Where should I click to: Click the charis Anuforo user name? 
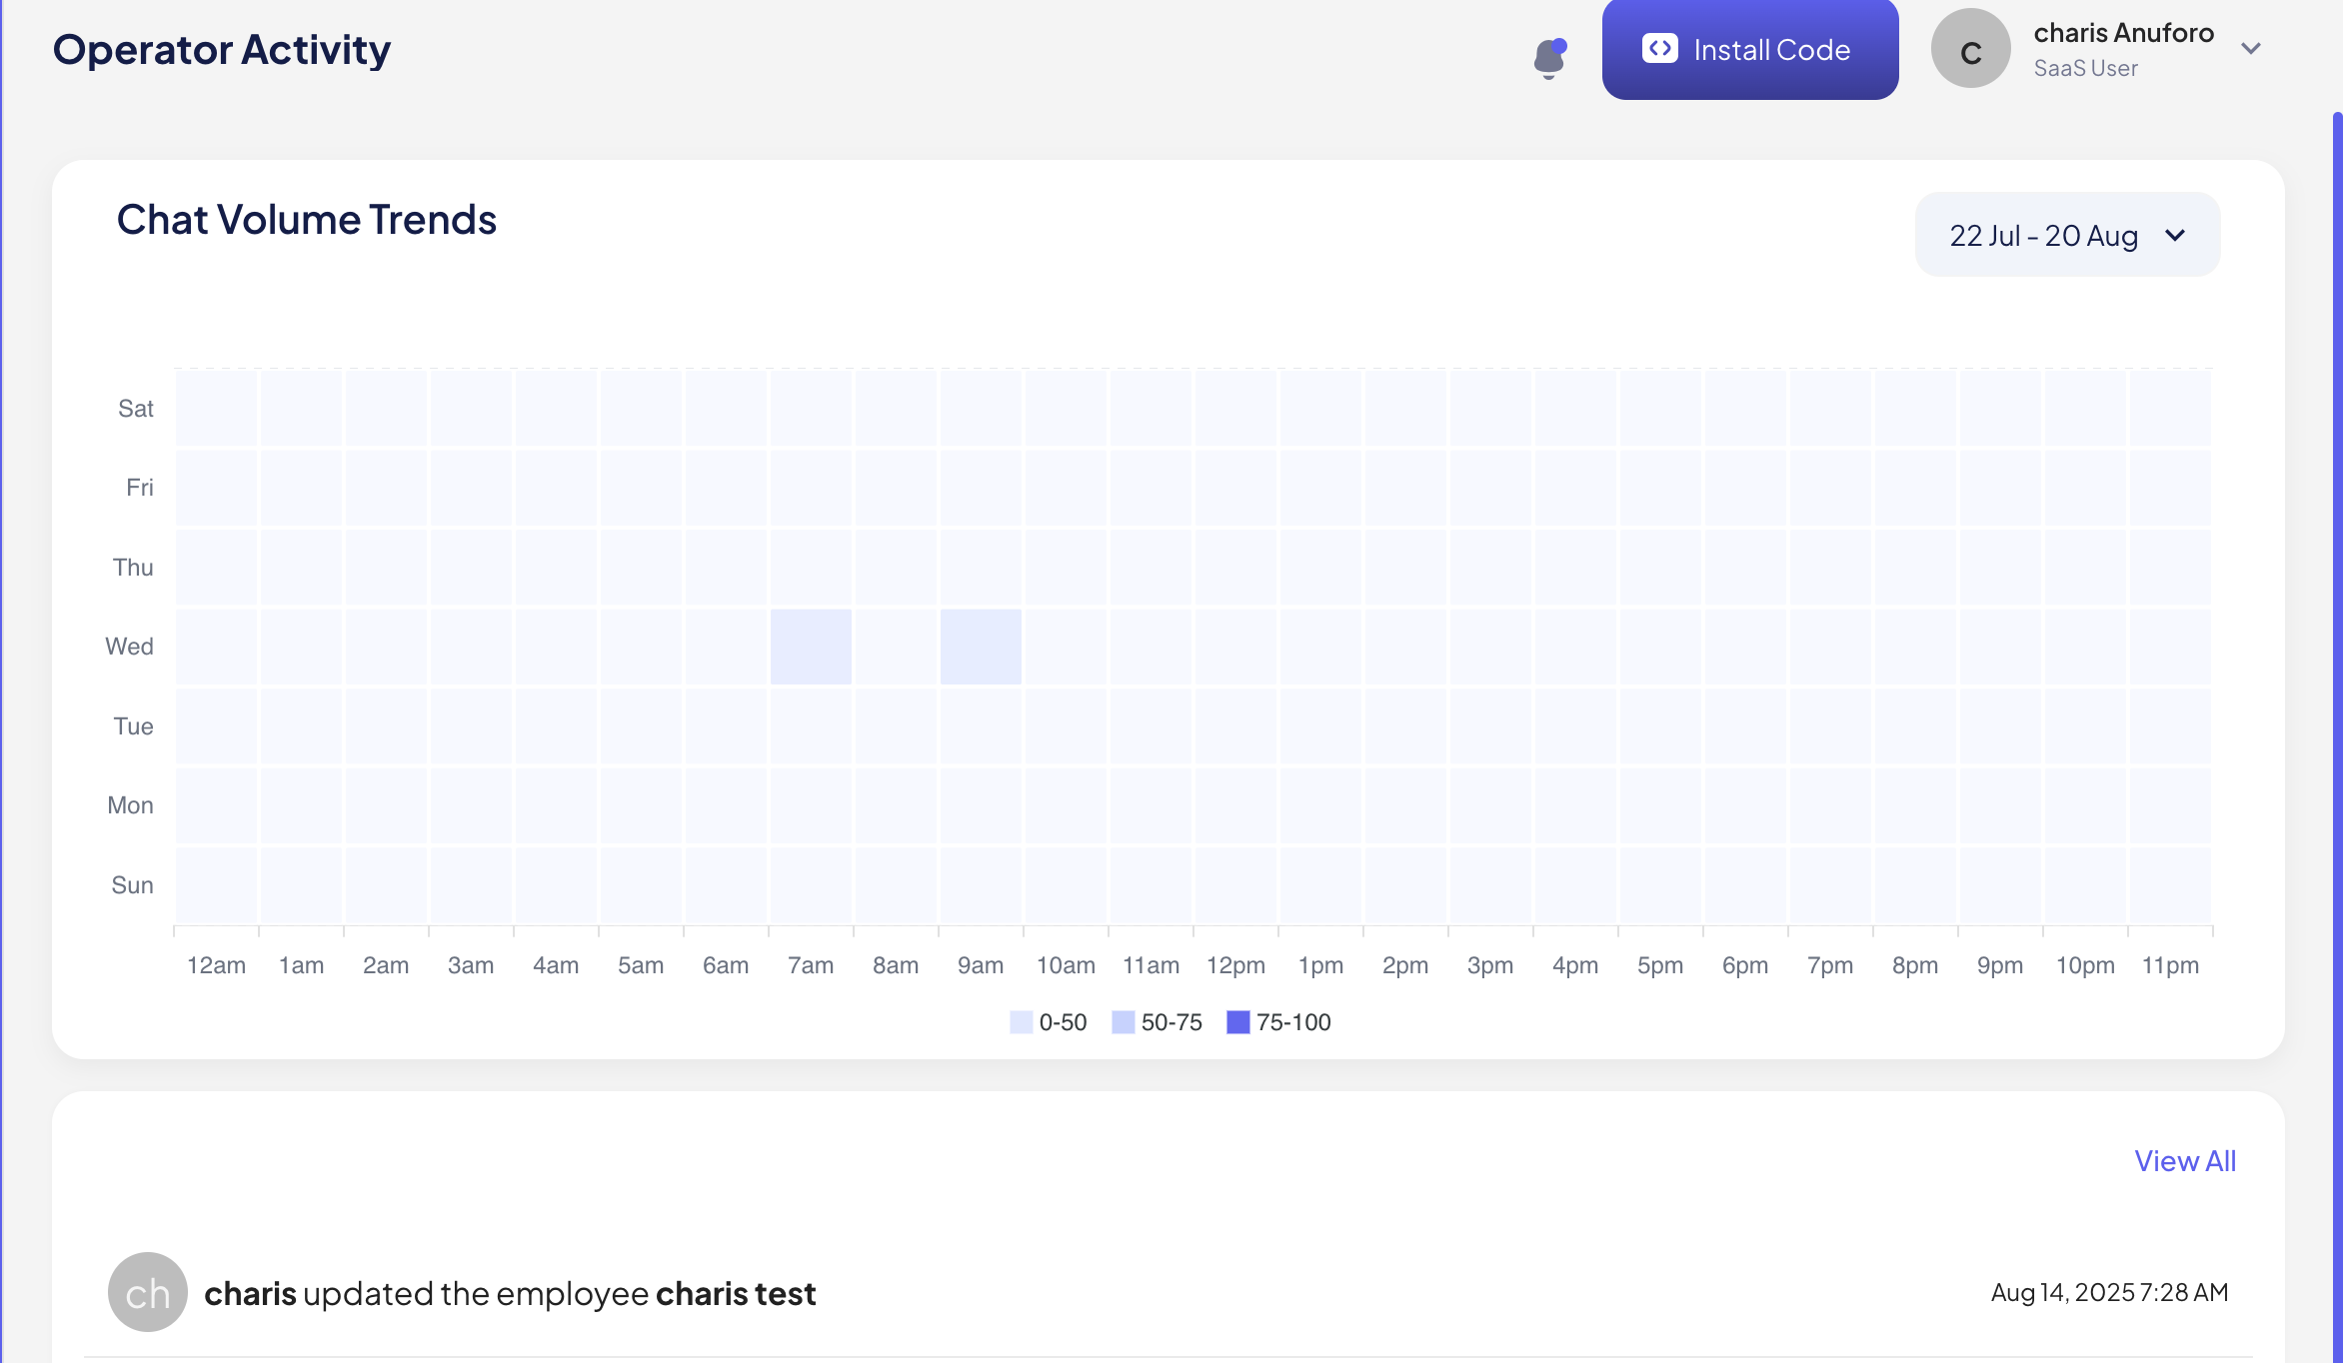tap(2123, 33)
